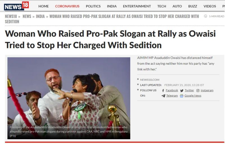Click the Instagram camera icon

pyautogui.click(x=198, y=91)
